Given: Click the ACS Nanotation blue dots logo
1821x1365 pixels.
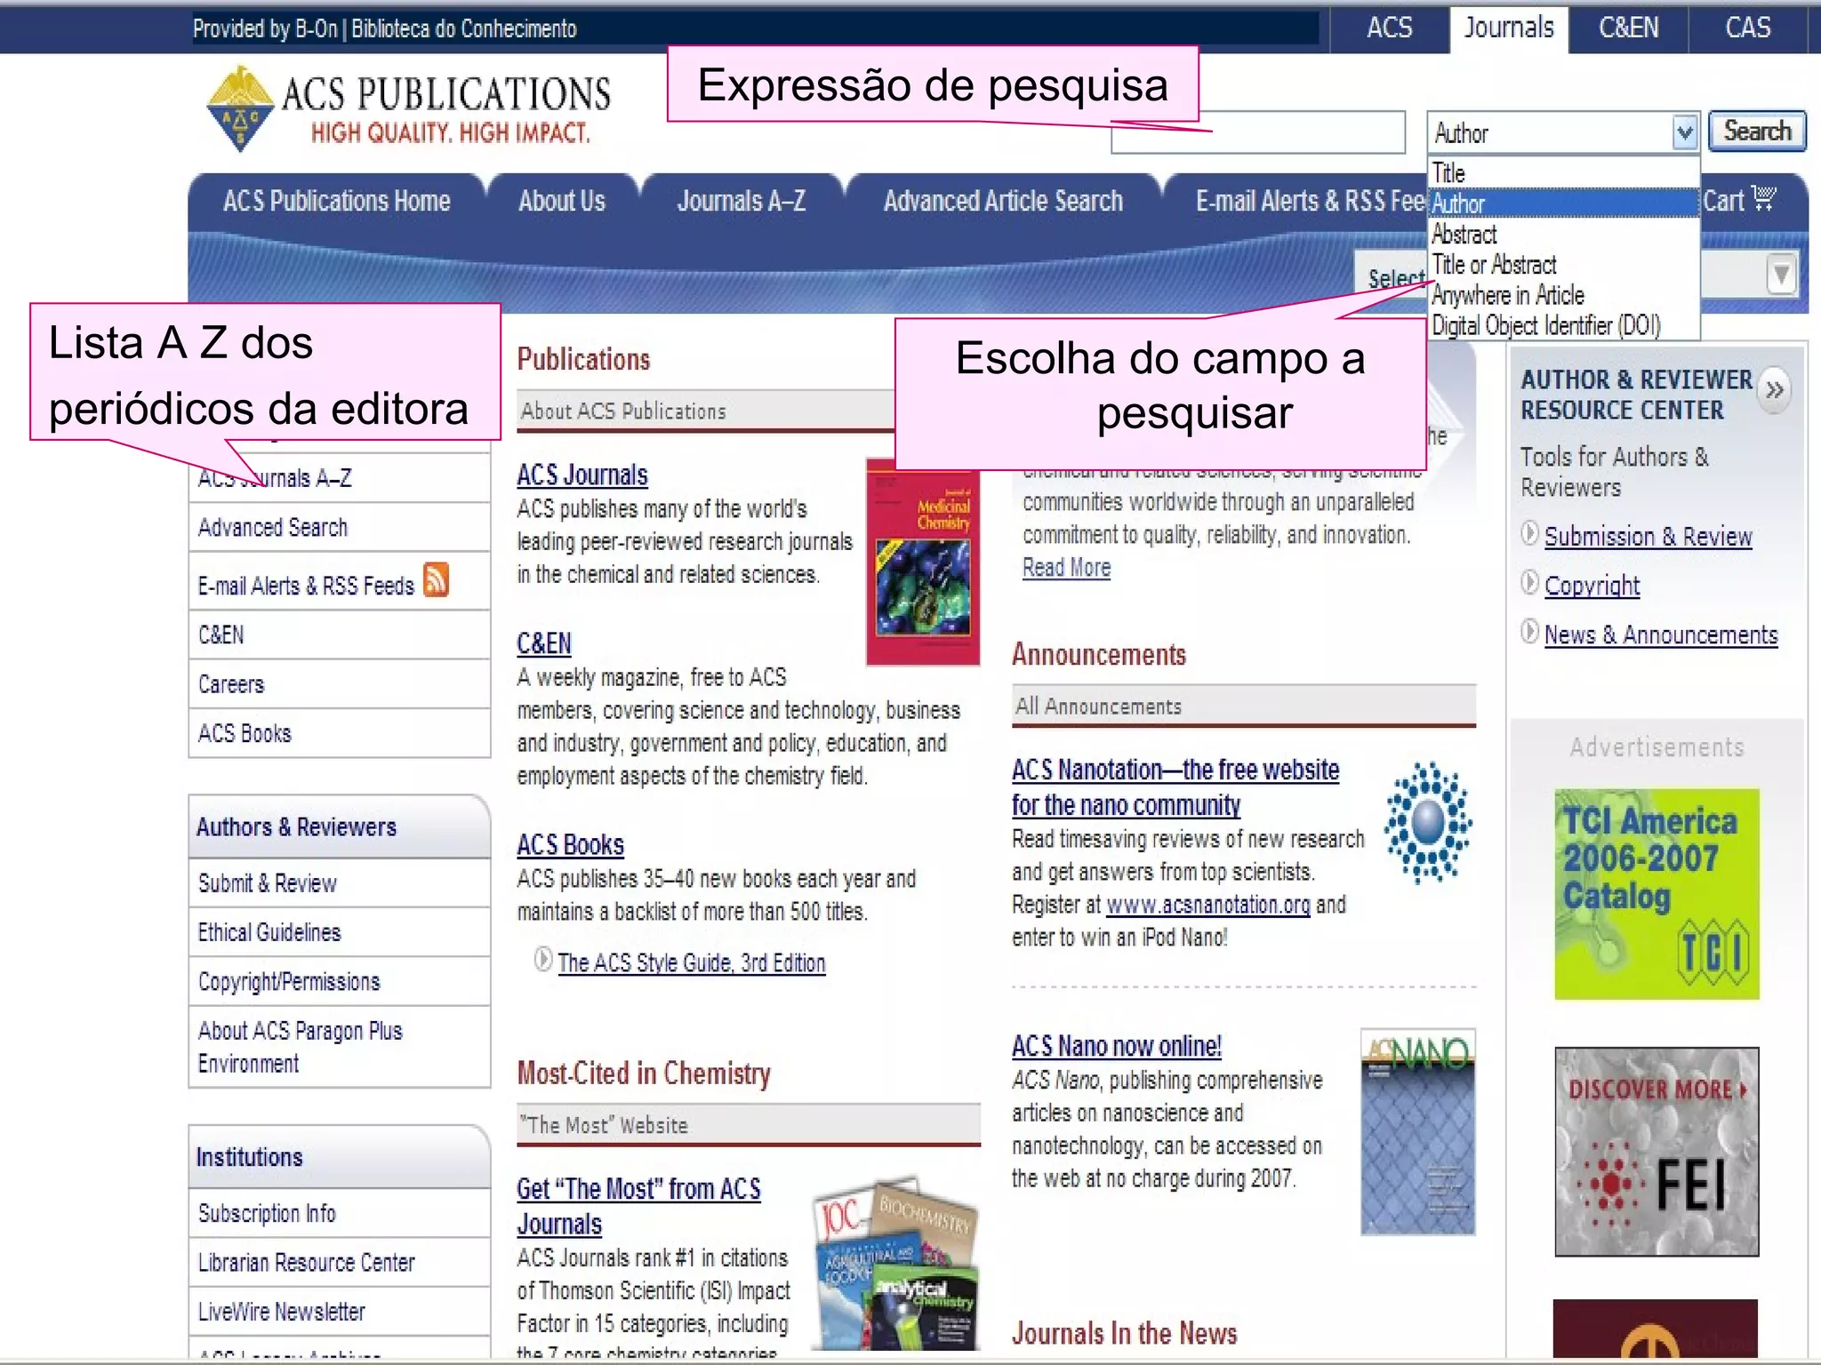Looking at the screenshot, I should (x=1428, y=821).
